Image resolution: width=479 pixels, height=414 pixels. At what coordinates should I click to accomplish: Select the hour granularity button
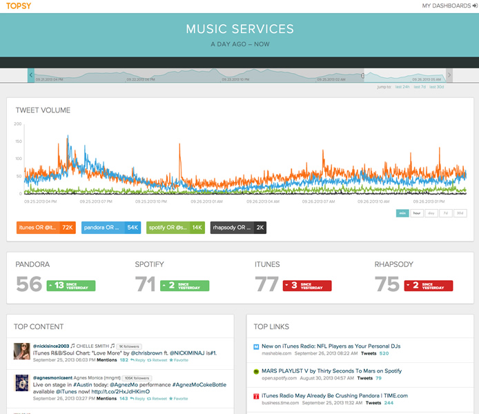417,213
